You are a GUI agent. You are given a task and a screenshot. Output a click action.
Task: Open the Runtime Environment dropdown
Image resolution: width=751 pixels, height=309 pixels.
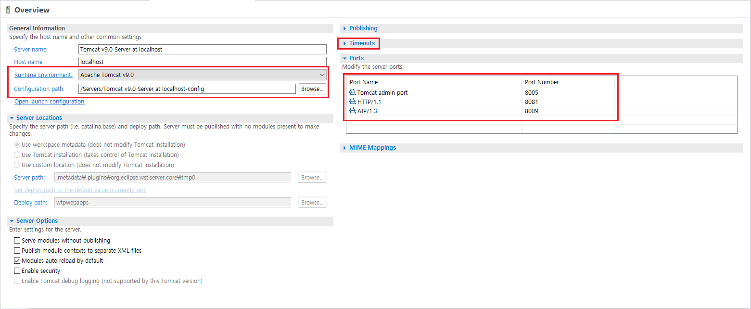tap(203, 75)
